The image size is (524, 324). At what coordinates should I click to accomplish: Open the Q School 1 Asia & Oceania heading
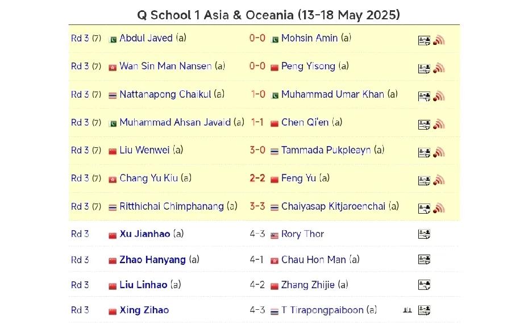click(268, 15)
